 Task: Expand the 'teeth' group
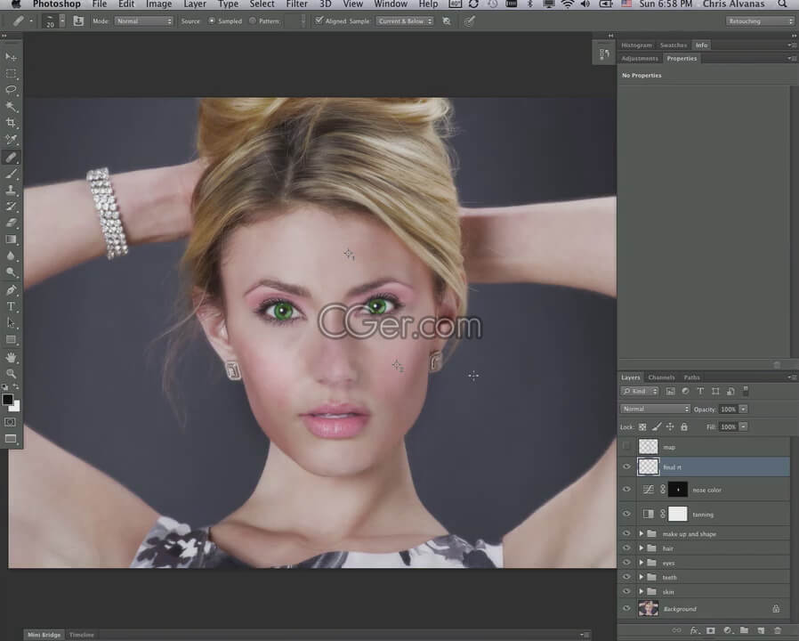point(641,577)
